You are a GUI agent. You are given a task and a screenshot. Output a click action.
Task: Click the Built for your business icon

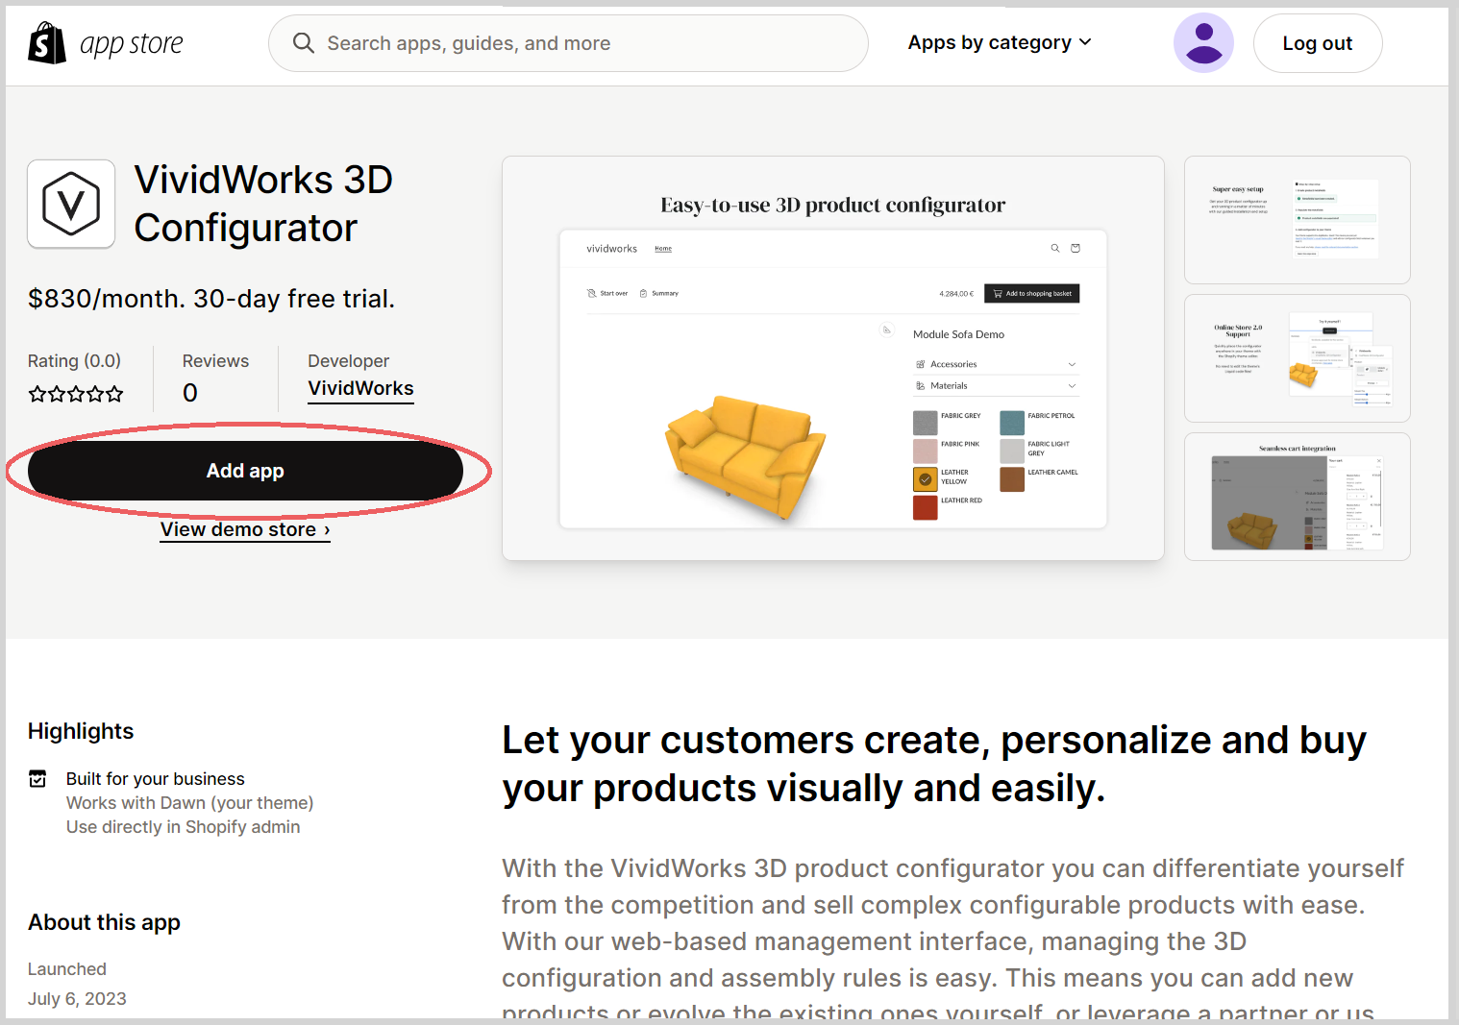(37, 778)
